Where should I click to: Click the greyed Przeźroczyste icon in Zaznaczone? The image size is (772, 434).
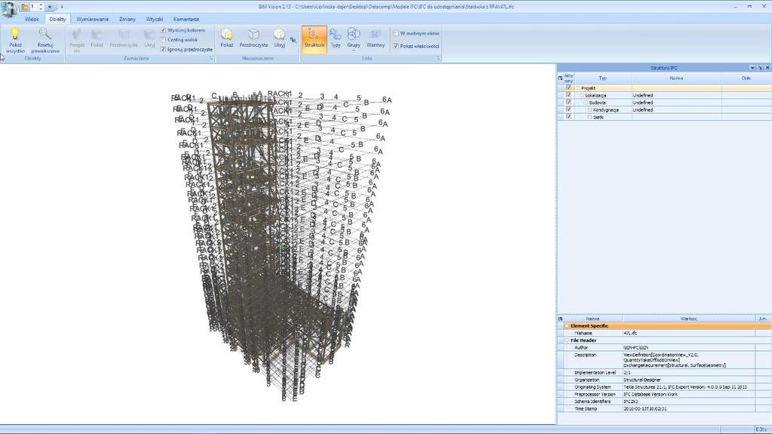point(124,34)
